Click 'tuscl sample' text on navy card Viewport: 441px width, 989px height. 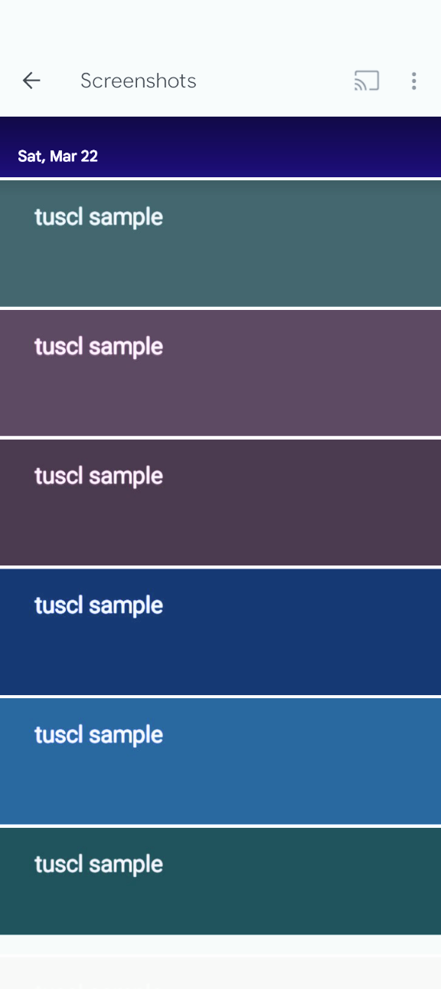coord(99,606)
